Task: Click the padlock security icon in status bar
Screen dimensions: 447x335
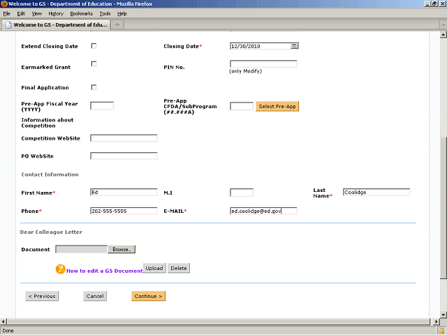Action: (x=441, y=331)
